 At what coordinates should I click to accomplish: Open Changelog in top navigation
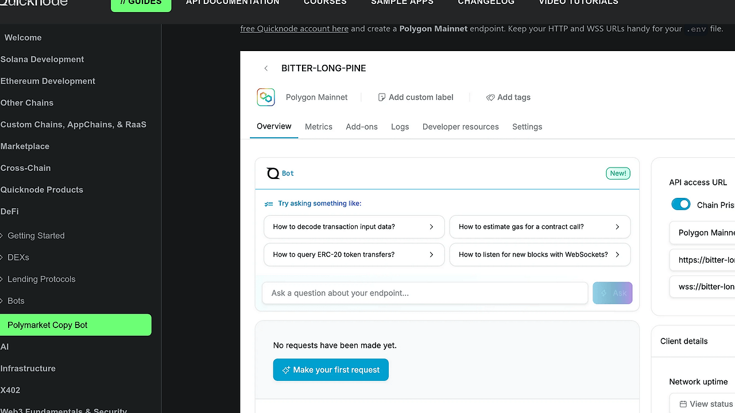pyautogui.click(x=486, y=3)
